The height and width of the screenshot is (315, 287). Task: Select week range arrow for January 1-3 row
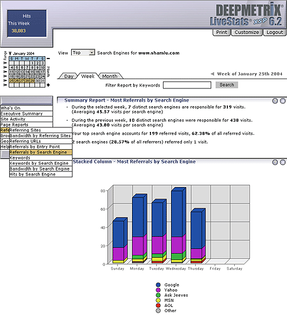(5, 63)
